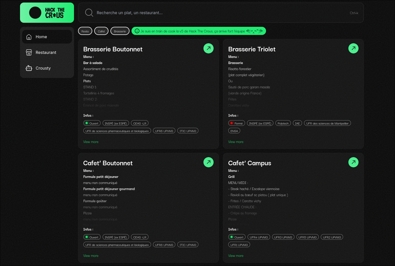Open Brasserie Triolet via its arrow icon
395x266 pixels.
[353, 48]
